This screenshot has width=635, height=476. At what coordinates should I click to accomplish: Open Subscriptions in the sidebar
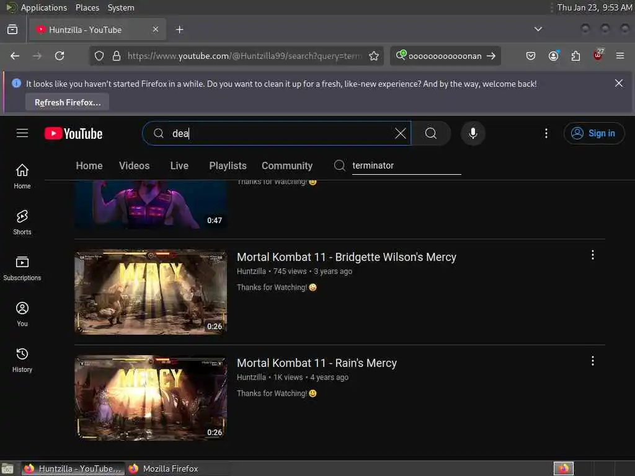[22, 268]
